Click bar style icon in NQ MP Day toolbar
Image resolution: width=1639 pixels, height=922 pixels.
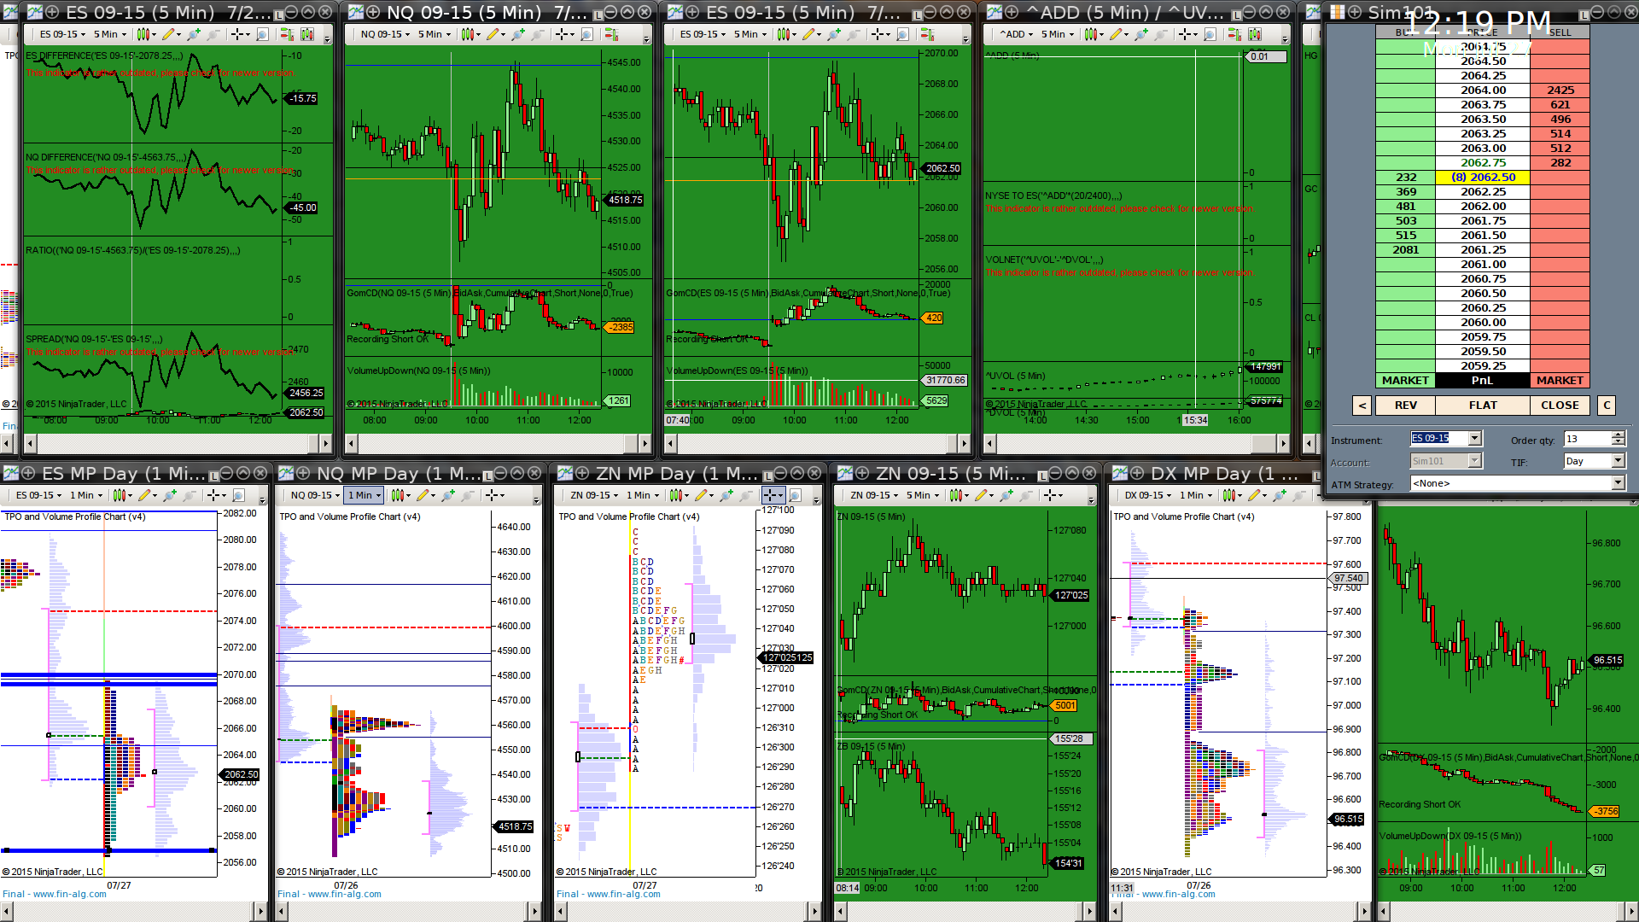(x=399, y=495)
